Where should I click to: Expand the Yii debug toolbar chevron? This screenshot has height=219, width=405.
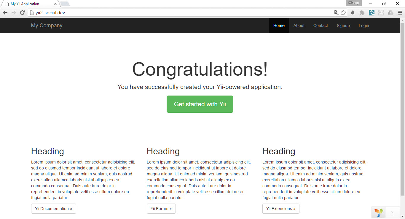[392, 213]
